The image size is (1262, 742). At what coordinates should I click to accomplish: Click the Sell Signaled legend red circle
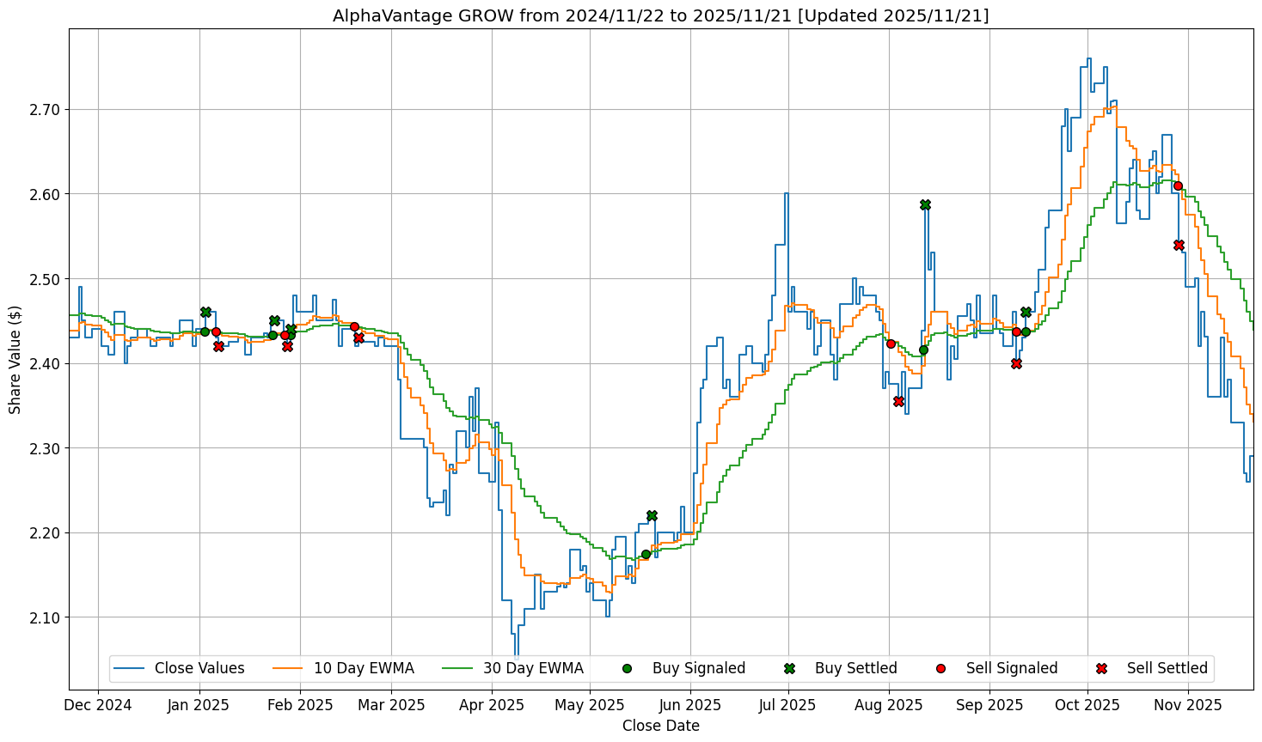pos(940,668)
